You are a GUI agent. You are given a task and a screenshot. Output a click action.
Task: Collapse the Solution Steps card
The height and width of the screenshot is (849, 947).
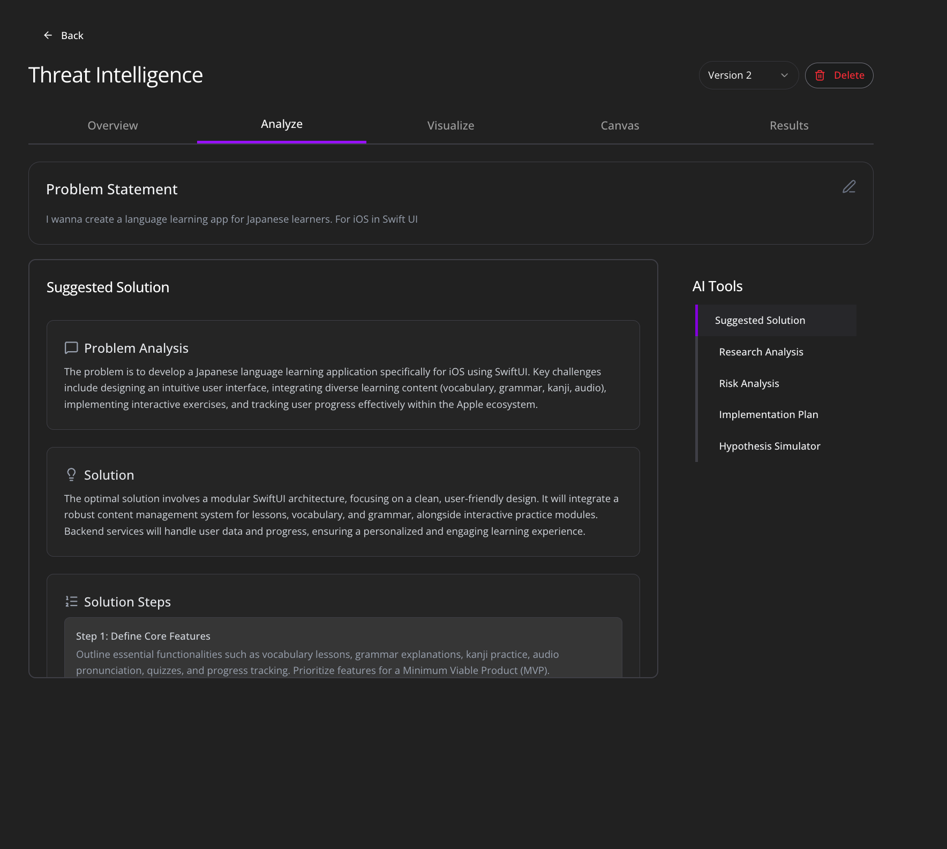coord(127,601)
